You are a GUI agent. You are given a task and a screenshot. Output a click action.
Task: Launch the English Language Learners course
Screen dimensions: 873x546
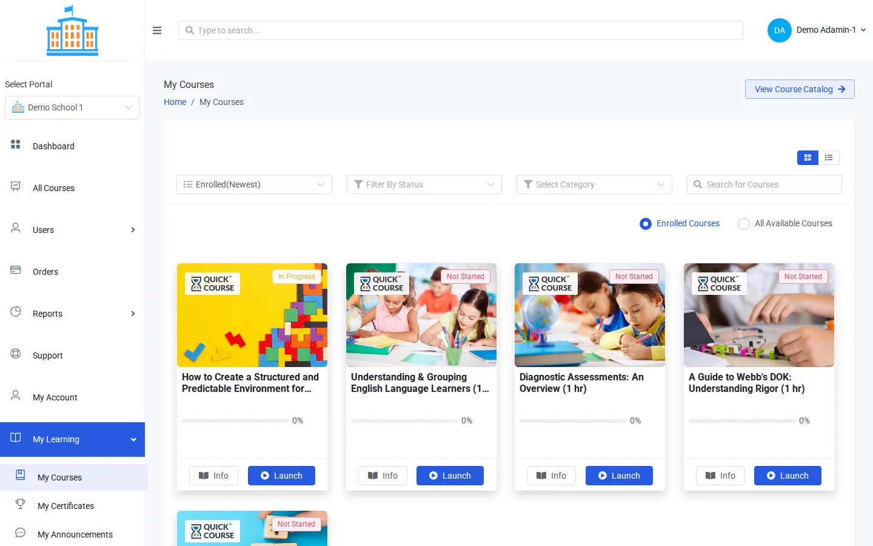(450, 476)
